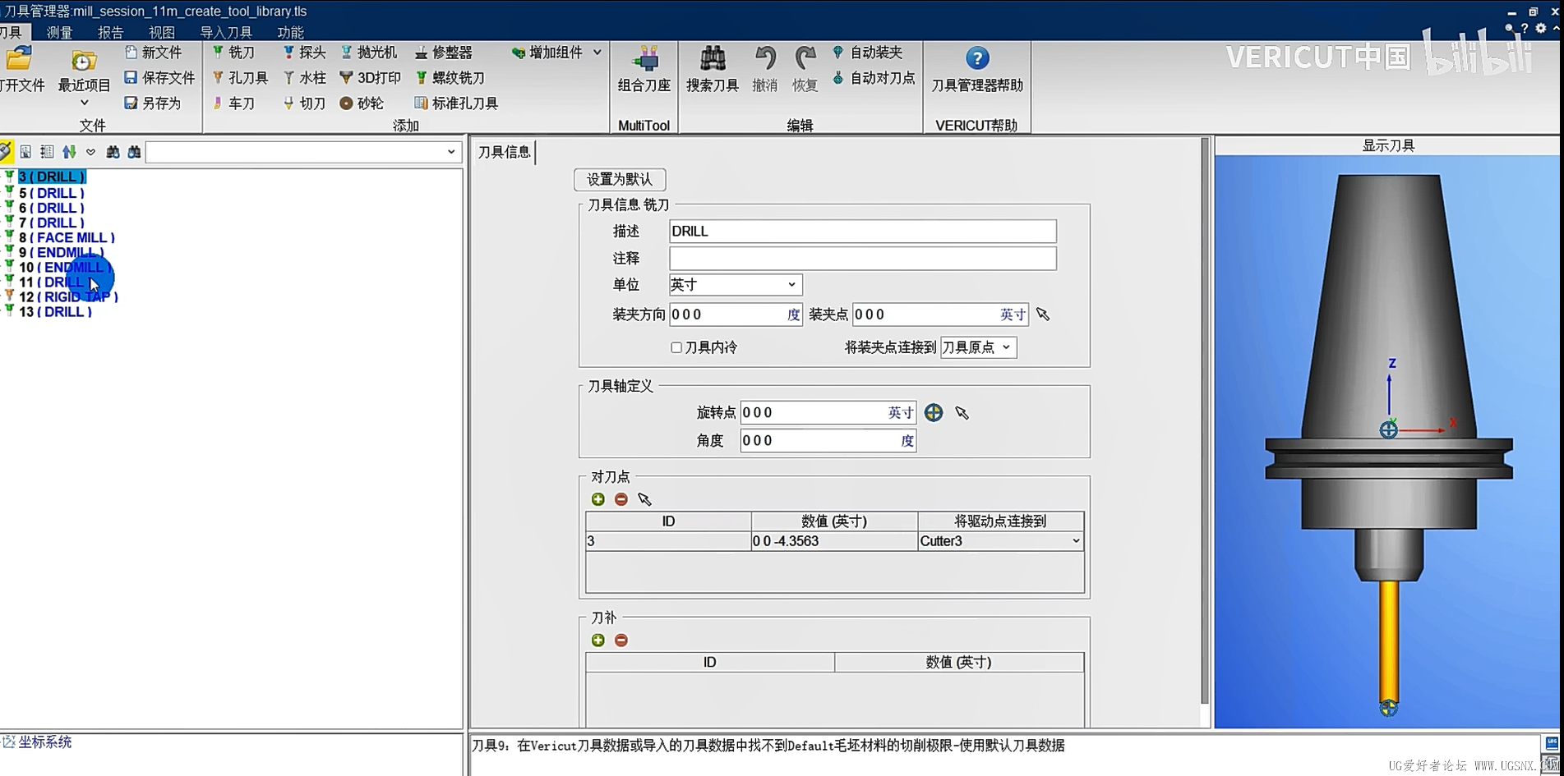Click the 增加组件 button

[547, 53]
